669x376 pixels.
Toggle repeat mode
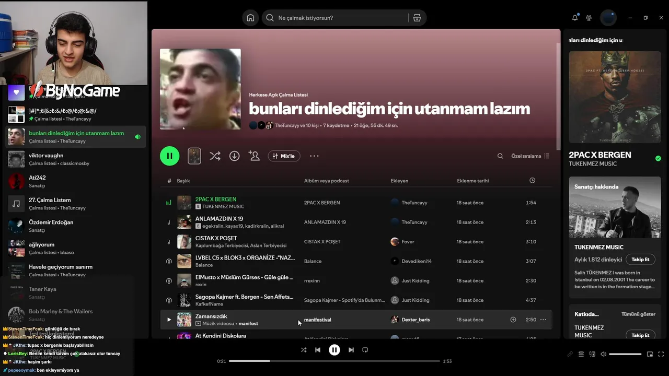click(x=365, y=350)
